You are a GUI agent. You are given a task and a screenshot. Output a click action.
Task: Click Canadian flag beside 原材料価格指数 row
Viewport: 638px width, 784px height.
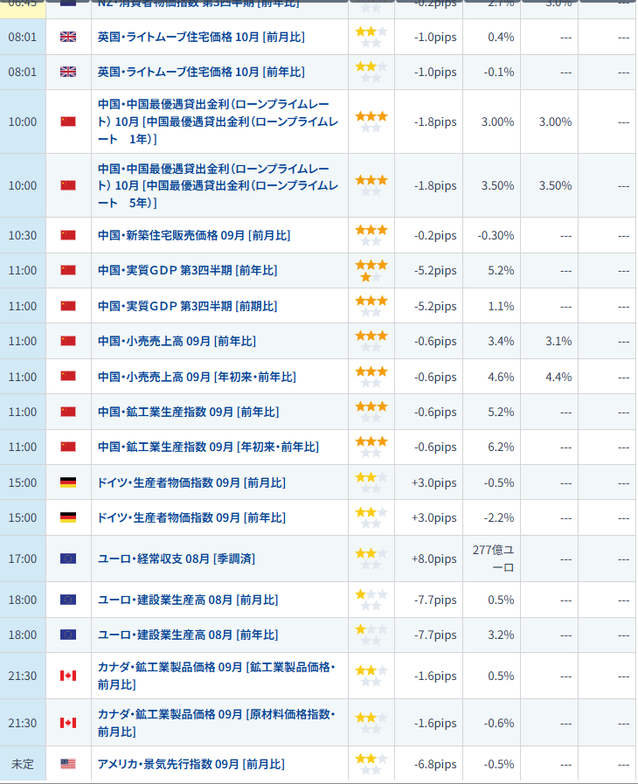click(x=68, y=723)
